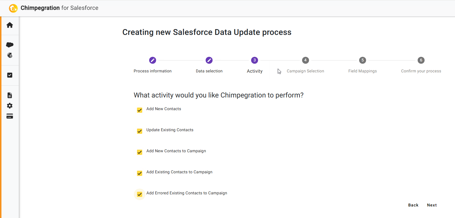Image resolution: width=455 pixels, height=218 pixels.
Task: Click the Back button
Action: coord(413,205)
